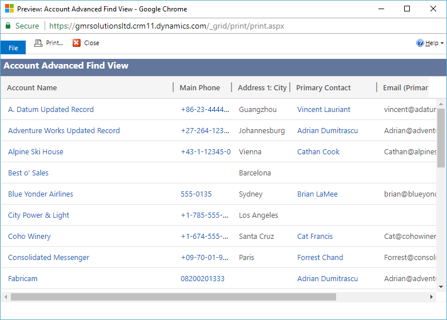The image size is (447, 320).
Task: Maximize the Chrome preview window
Action: coord(407,9)
